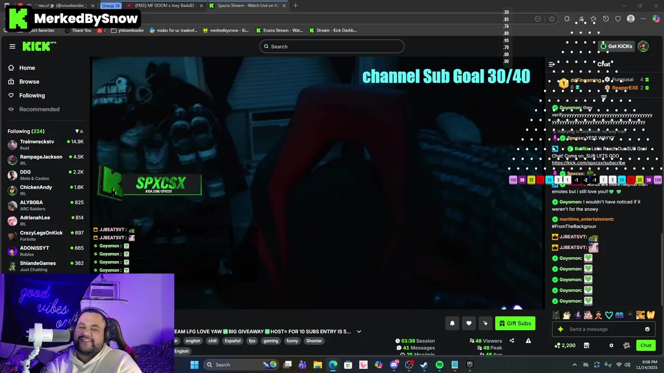Share the stream using the share icon

pos(511,341)
